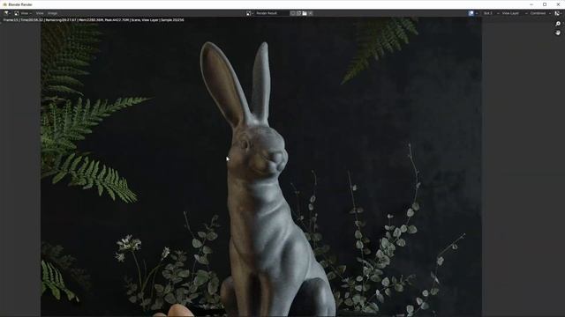Screen dimensions: 565x317
Task: Click the new image icon
Action: [x=298, y=13]
